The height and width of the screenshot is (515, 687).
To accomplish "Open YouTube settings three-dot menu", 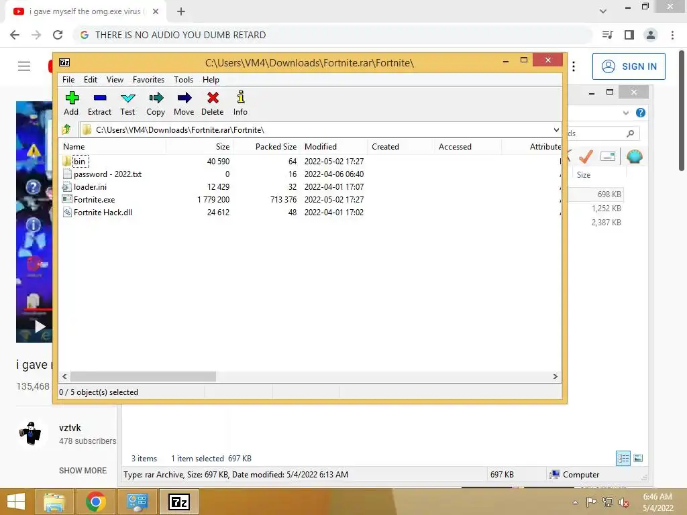I will point(574,66).
